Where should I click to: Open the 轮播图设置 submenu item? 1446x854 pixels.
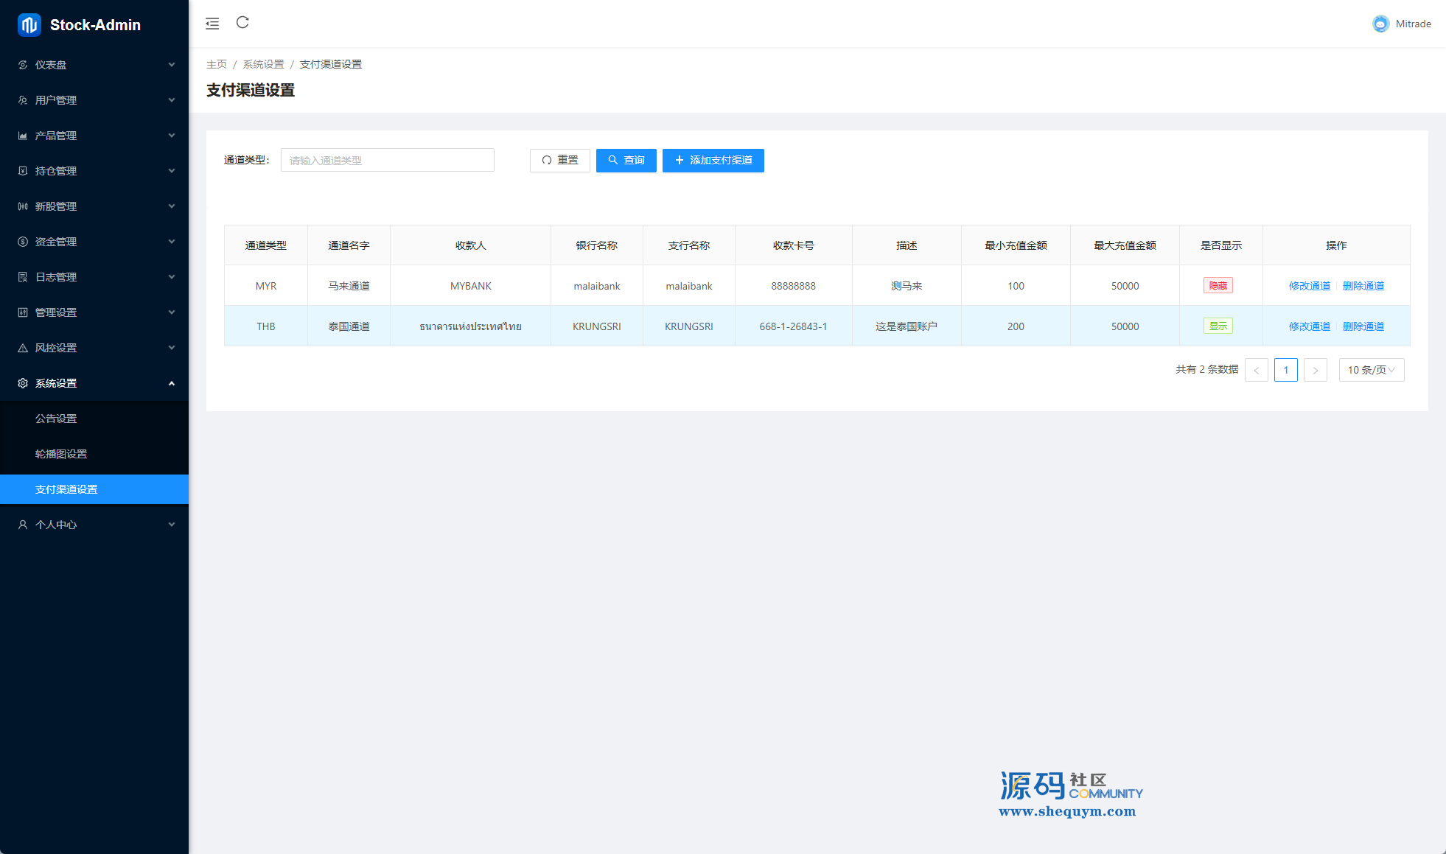click(x=61, y=454)
